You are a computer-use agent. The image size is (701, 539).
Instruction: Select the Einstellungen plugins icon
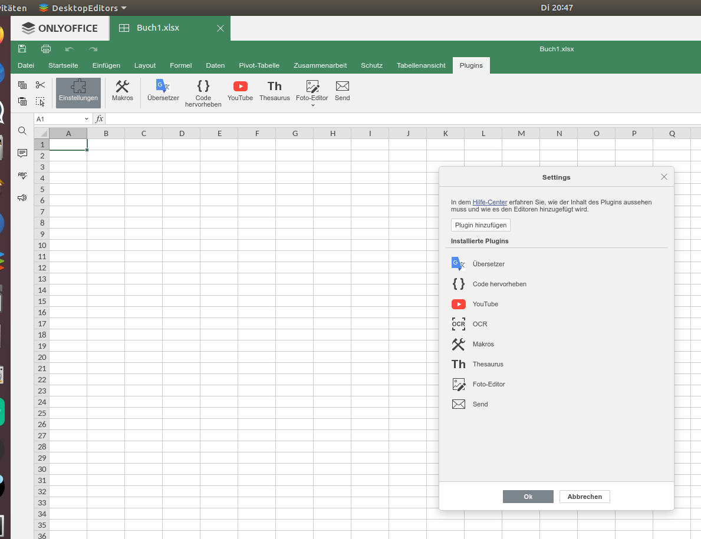pos(78,91)
